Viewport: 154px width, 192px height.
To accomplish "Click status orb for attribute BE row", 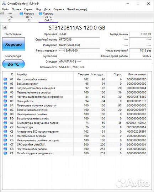I will [5, 123].
